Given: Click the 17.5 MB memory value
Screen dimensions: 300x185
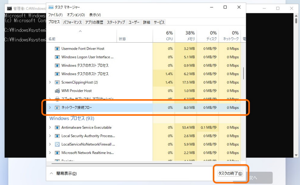Looking at the screenshot, I should pos(189,82).
